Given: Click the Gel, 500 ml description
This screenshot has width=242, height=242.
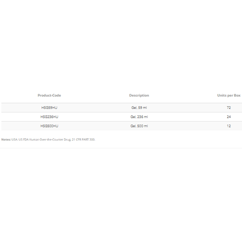Looking at the screenshot, I should (139, 126).
